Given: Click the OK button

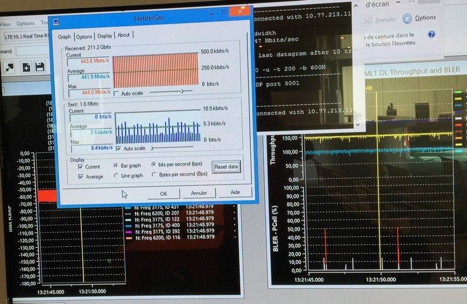Looking at the screenshot, I should point(163,194).
